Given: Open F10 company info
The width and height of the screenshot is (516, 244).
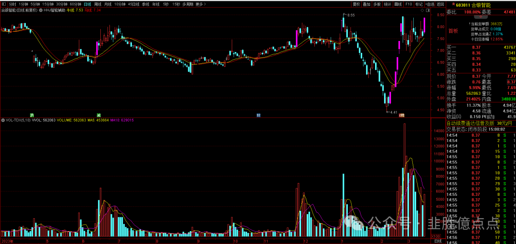Looking at the screenshot, I should pyautogui.click(x=408, y=5).
